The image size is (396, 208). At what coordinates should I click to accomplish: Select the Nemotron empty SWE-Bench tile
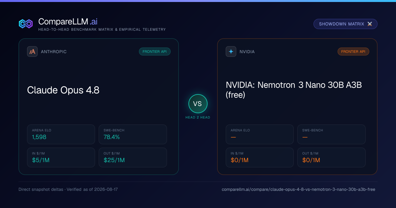[x=331, y=134]
